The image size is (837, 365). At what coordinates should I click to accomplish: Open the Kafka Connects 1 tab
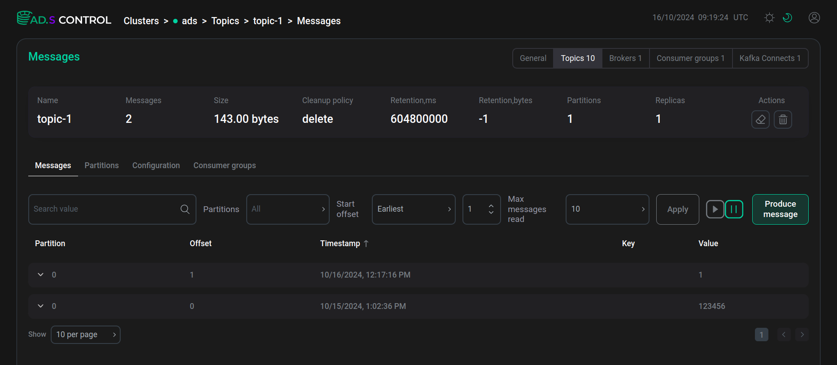click(770, 58)
